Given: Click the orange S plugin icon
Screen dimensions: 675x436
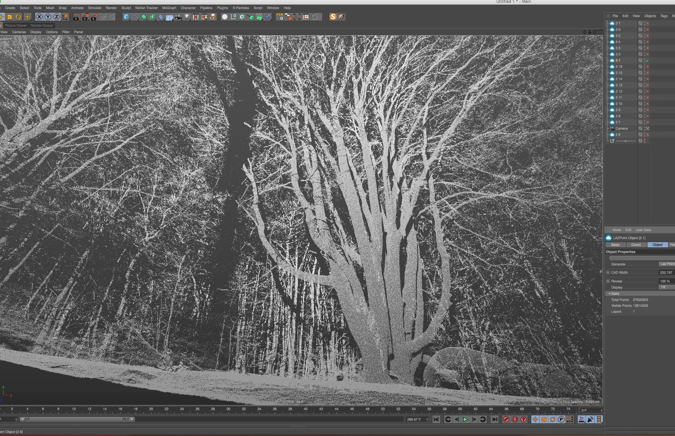Looking at the screenshot, I should tap(333, 17).
